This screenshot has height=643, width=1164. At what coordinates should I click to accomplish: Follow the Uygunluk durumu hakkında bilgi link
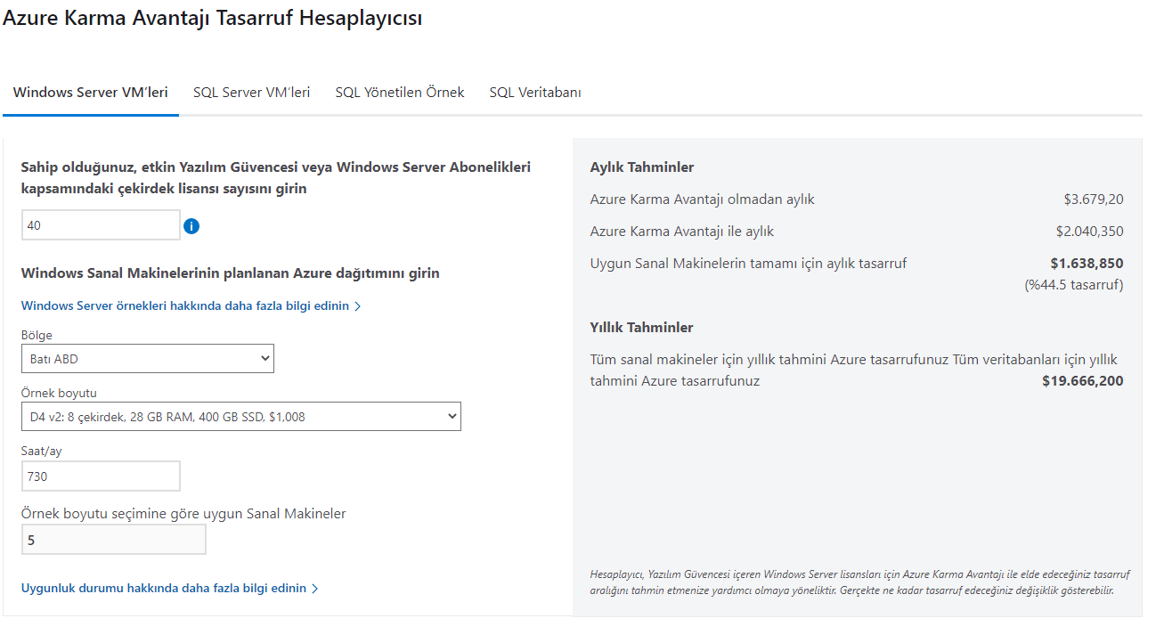pos(164,589)
